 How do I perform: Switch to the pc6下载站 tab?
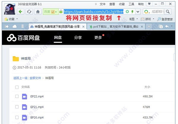click(116, 27)
